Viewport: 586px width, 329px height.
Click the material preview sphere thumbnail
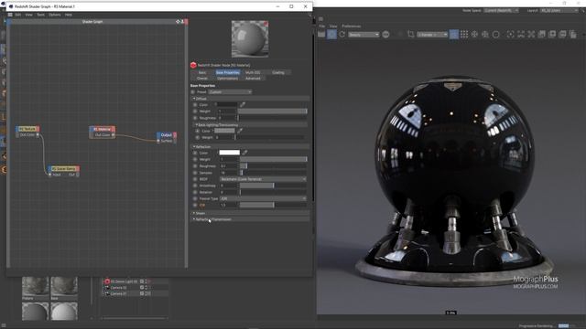click(x=250, y=38)
